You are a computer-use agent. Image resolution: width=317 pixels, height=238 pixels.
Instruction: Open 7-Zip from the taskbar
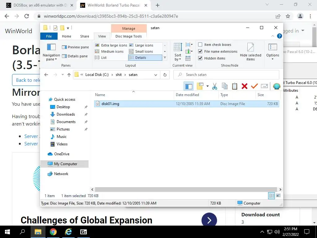(x=84, y=232)
